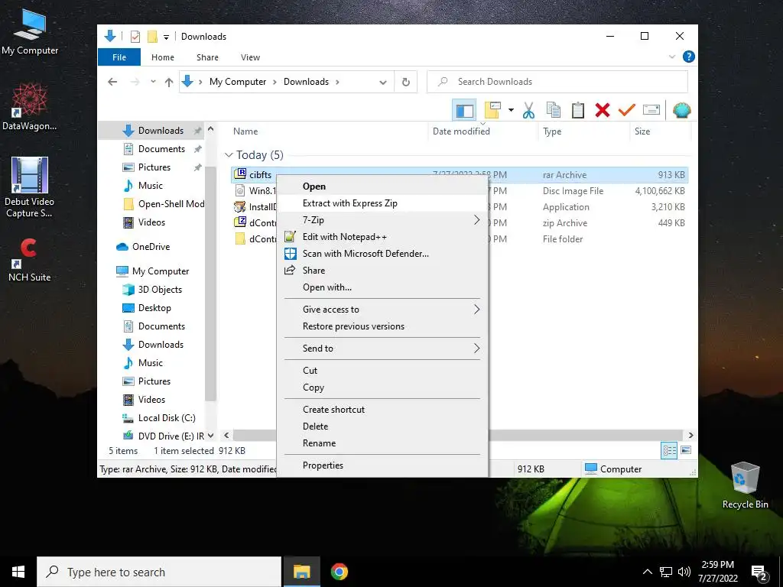The image size is (783, 587).
Task: Open the File ribbon tab
Action: click(x=119, y=57)
